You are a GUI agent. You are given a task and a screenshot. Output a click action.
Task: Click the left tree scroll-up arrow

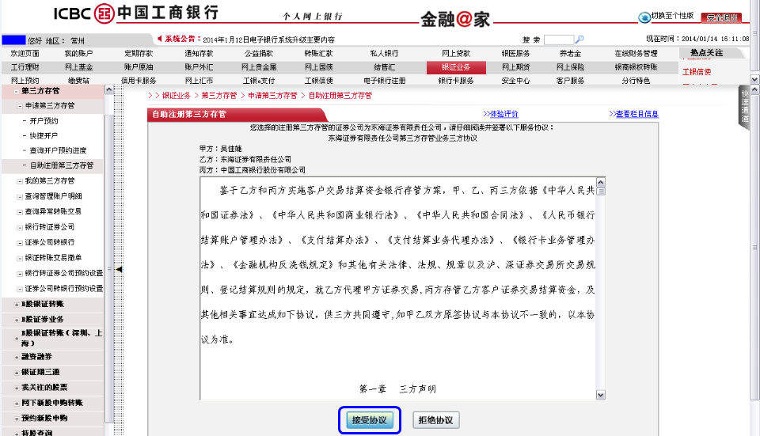(x=108, y=89)
